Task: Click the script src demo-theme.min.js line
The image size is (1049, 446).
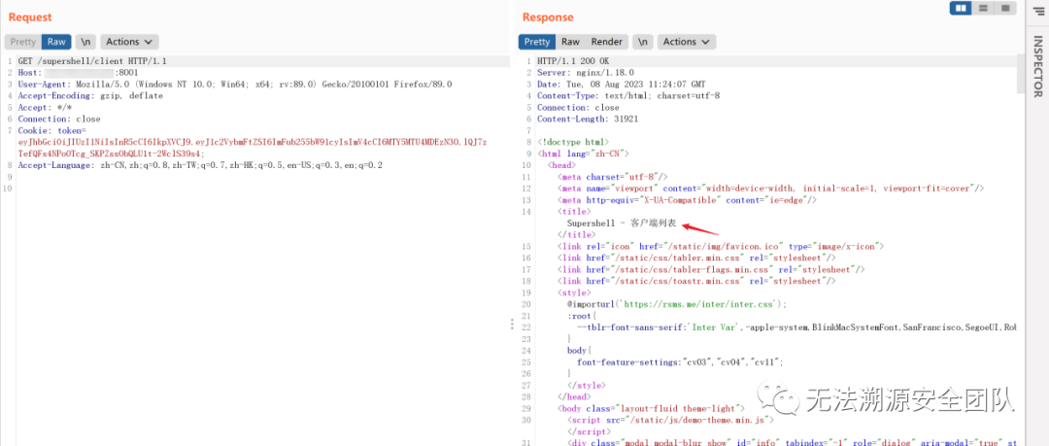Action: (x=670, y=421)
